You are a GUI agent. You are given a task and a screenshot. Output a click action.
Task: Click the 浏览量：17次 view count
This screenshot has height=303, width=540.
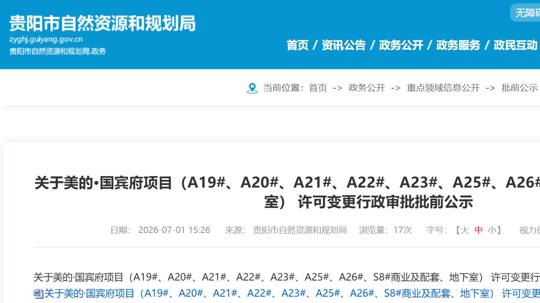click(386, 230)
